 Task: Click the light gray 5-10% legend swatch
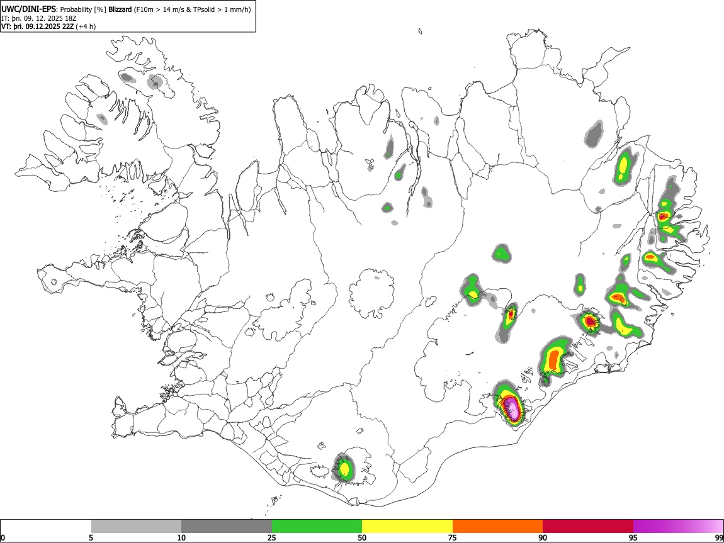click(x=136, y=527)
